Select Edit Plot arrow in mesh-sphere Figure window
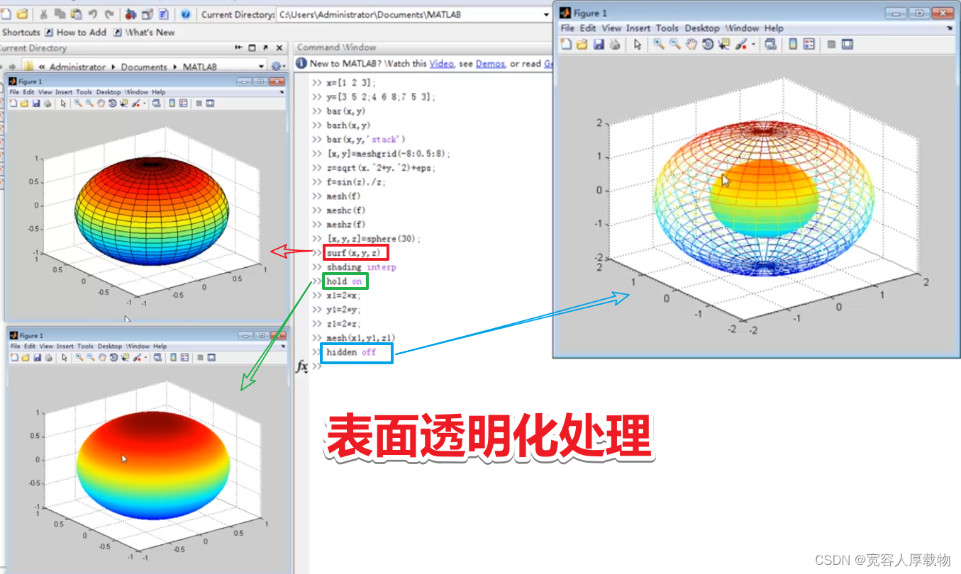 click(x=638, y=44)
